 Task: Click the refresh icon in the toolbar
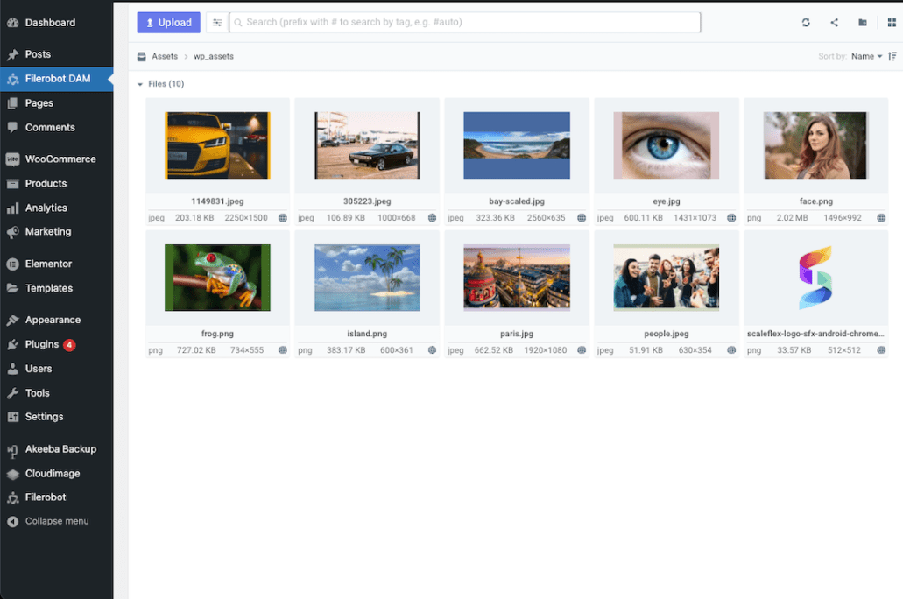(x=806, y=23)
